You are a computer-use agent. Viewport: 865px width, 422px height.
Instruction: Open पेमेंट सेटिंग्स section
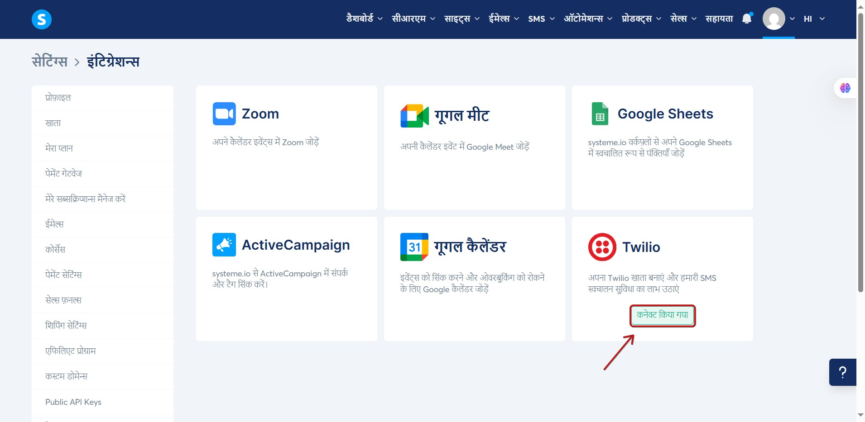(x=103, y=275)
